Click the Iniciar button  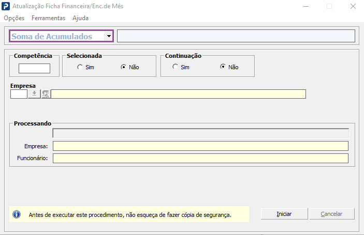coord(284,214)
